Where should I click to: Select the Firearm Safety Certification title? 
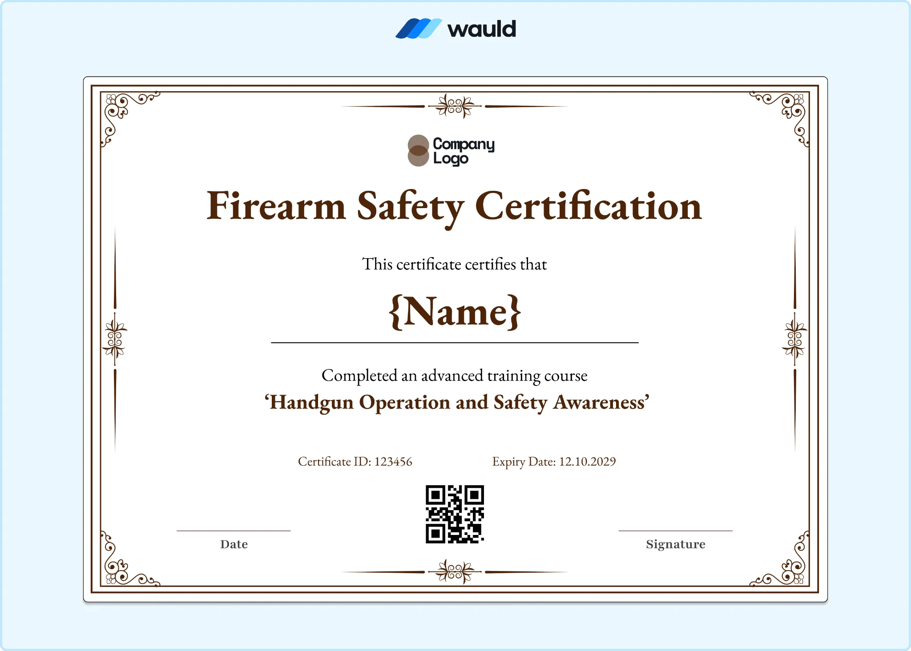coord(454,207)
